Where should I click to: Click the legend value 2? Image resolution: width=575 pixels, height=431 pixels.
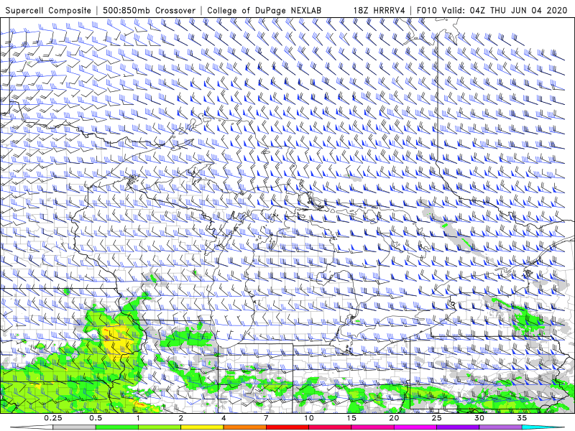pos(181,418)
